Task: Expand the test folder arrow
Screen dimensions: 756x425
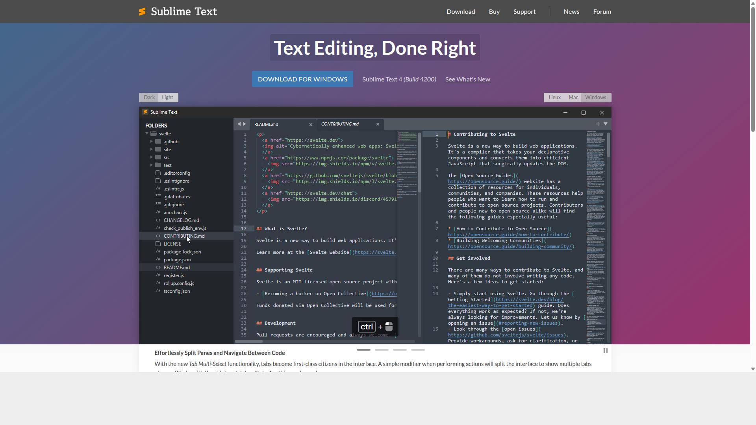Action: coord(152,165)
